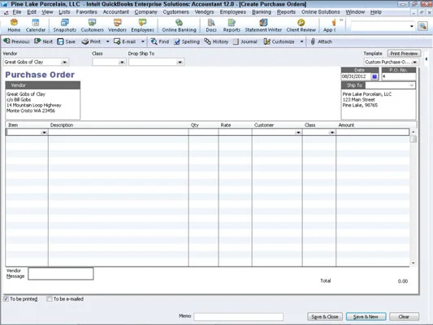The image size is (433, 325).
Task: Open the transaction Journal
Action: tap(245, 41)
